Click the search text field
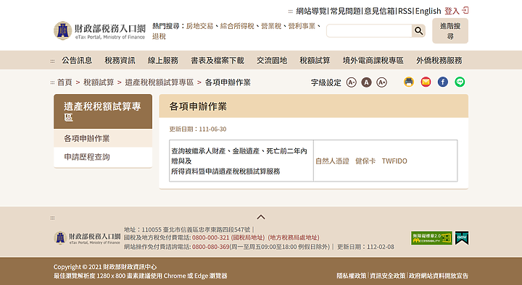522x285 pixels. 369,31
